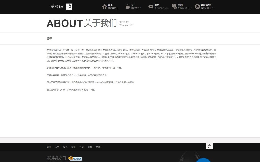260x162 pixels.
Task: Click the 关于 footer link
Action: pyautogui.click(x=57, y=147)
